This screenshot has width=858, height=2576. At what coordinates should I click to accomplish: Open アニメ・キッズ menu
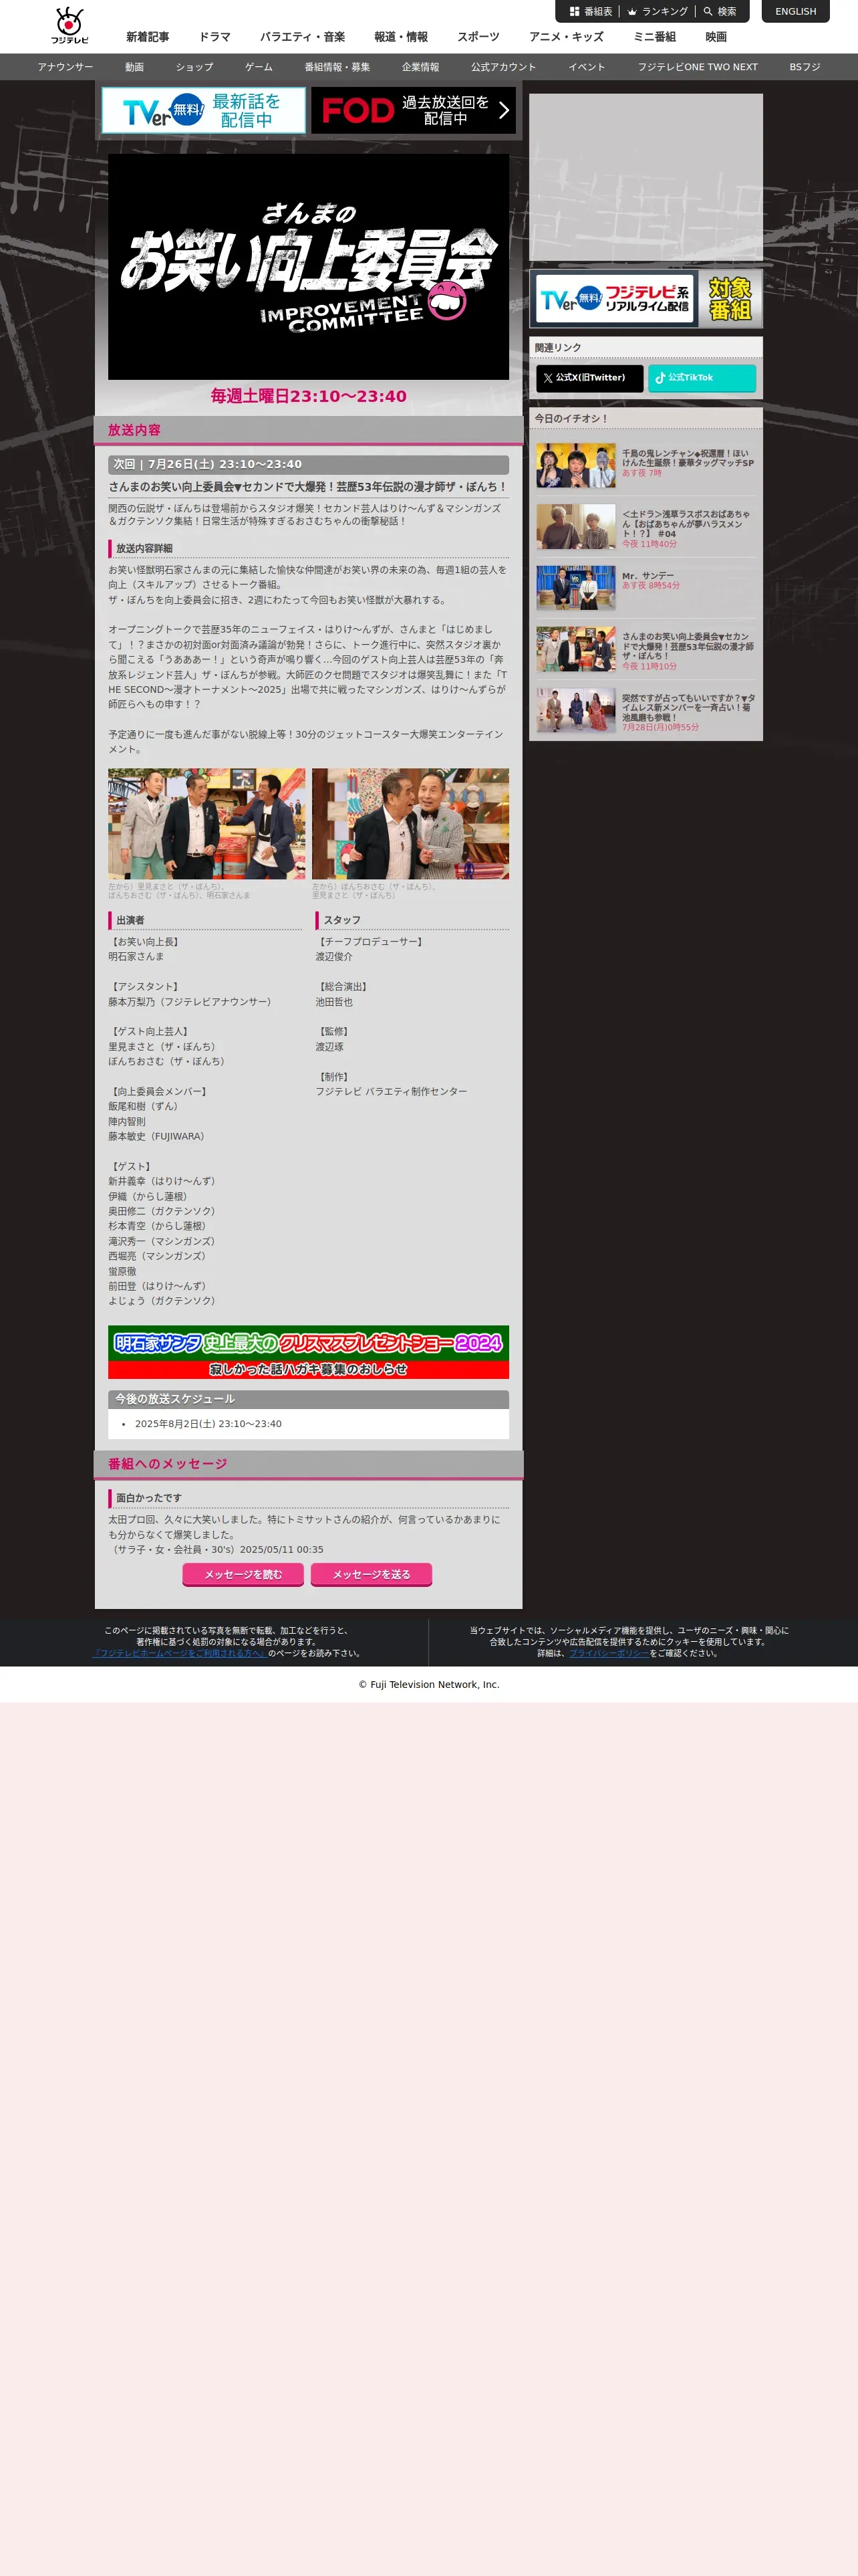(x=567, y=37)
